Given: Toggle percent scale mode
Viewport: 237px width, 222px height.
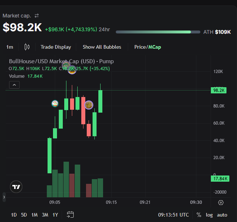Looking at the screenshot, I should (199, 215).
